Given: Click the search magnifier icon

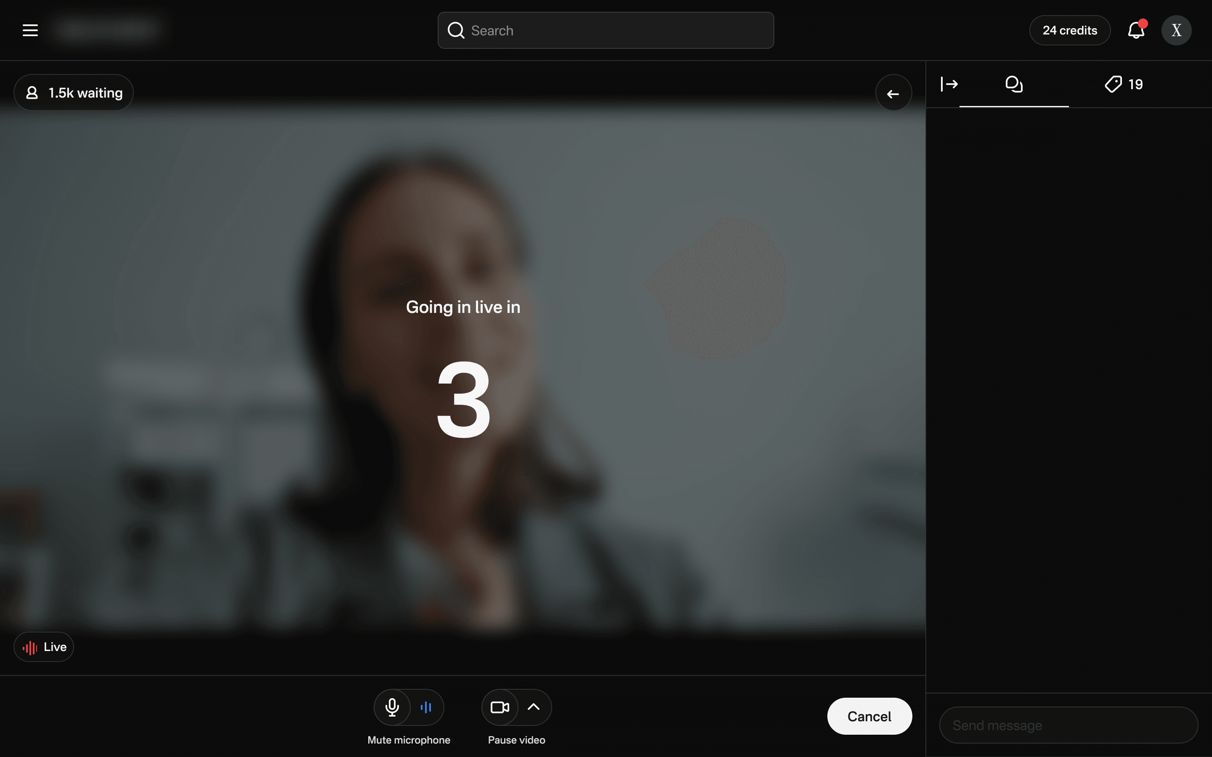Looking at the screenshot, I should pyautogui.click(x=456, y=31).
